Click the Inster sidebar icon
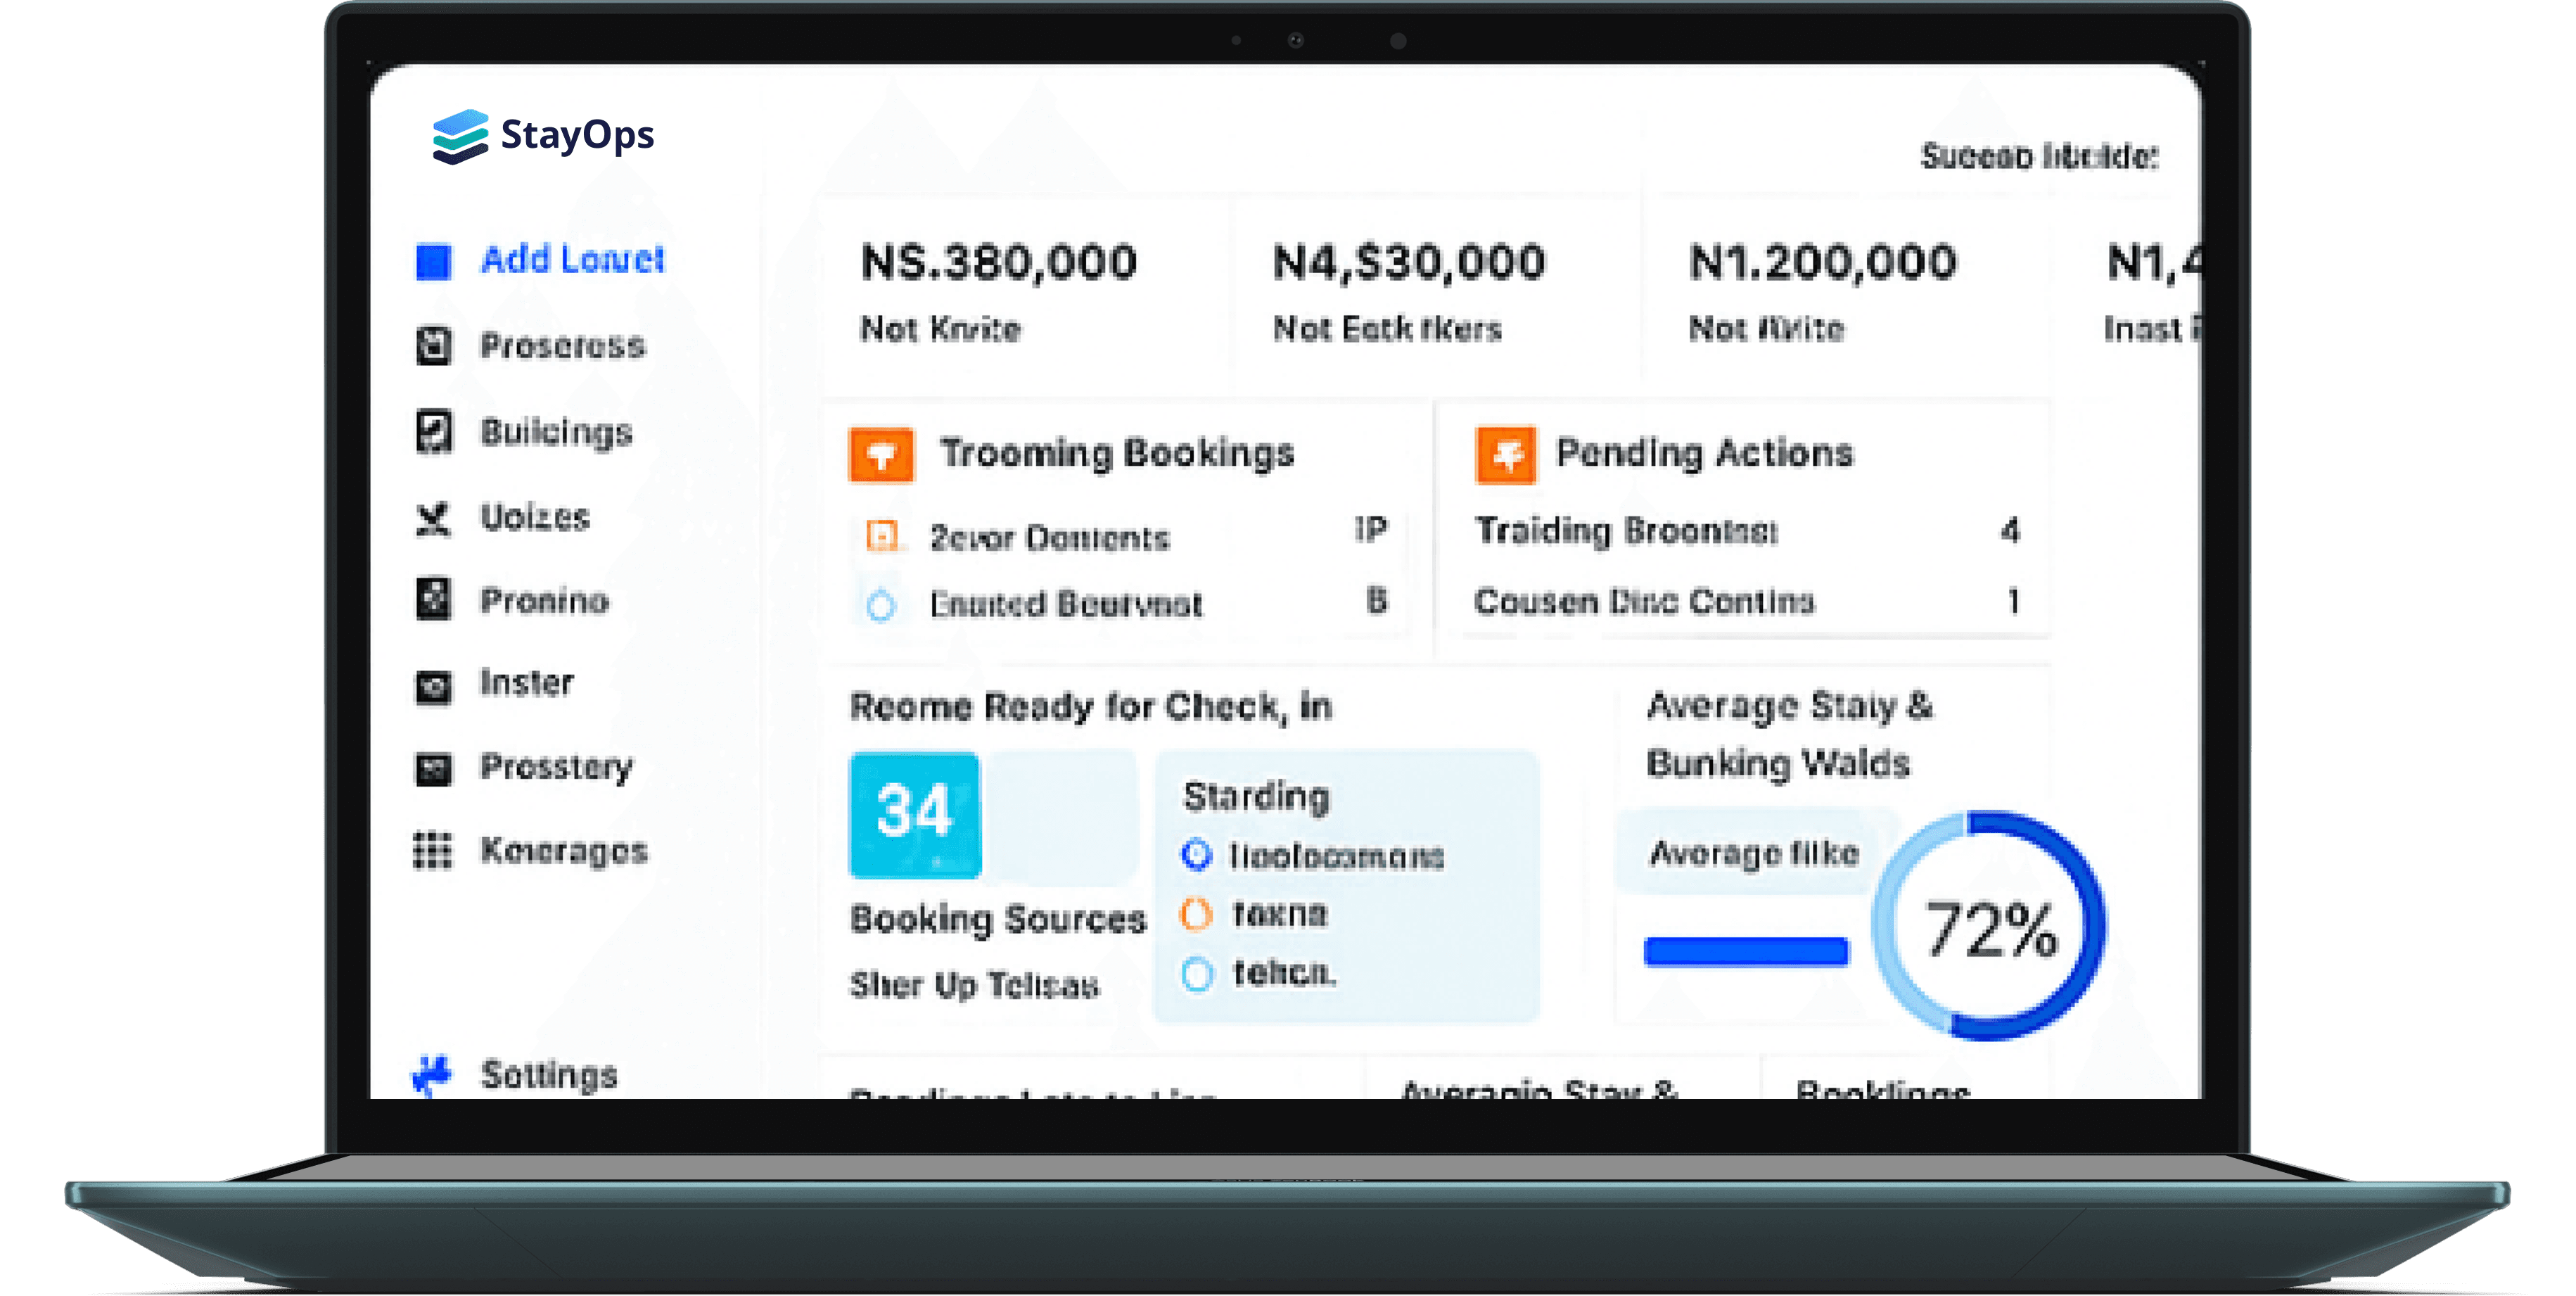 [434, 686]
